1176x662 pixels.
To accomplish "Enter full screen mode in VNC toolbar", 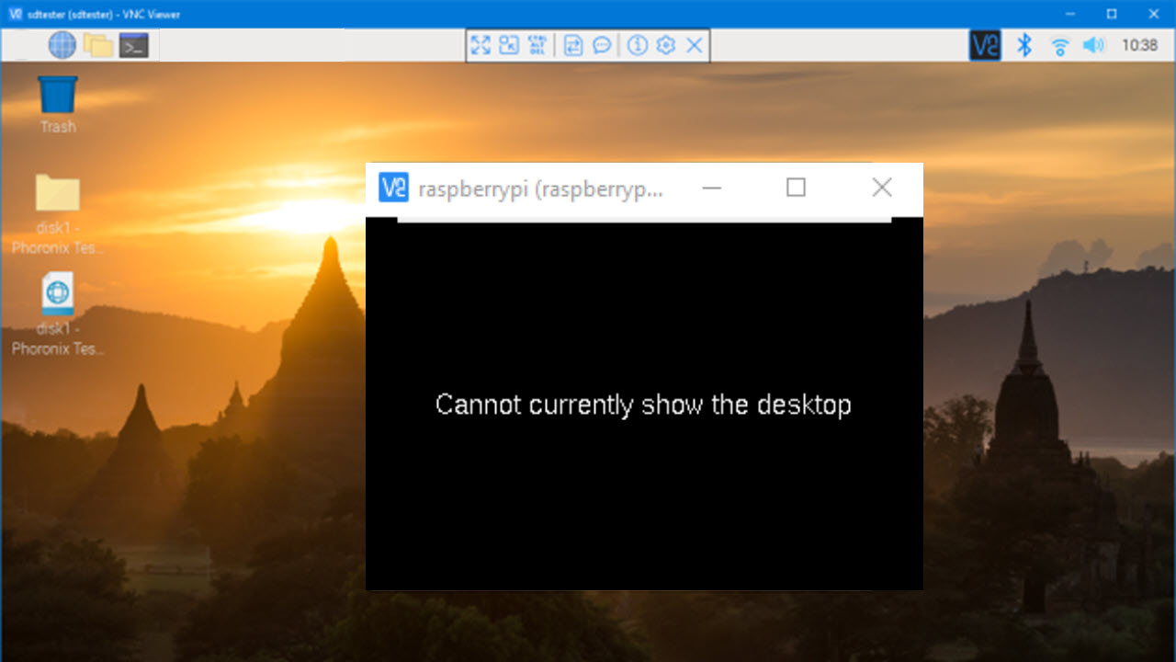I will 481,45.
